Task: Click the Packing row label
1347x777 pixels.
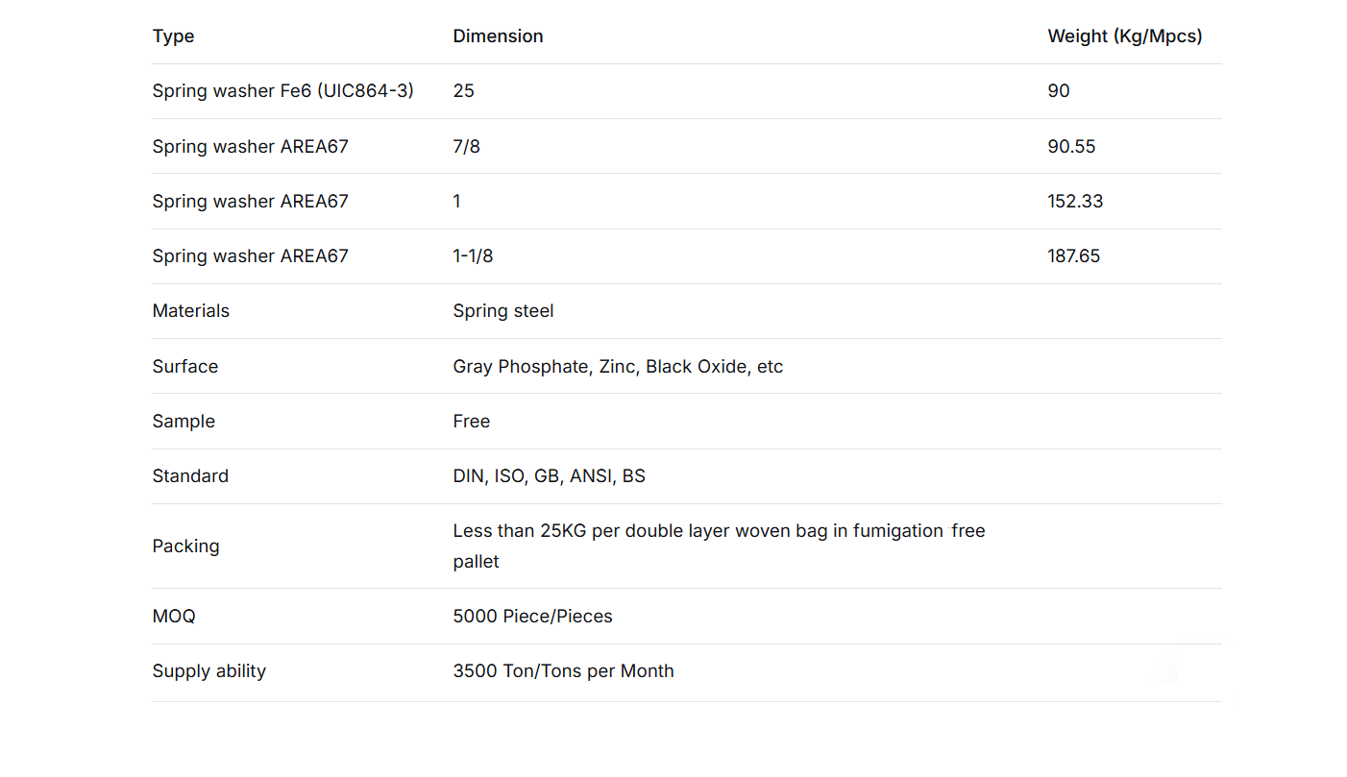Action: tap(185, 546)
